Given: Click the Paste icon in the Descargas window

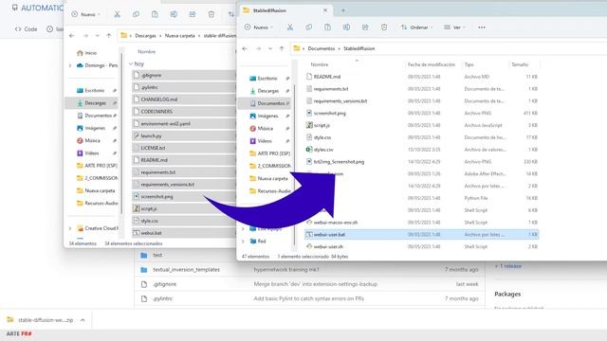Looking at the screenshot, I should coord(155,14).
